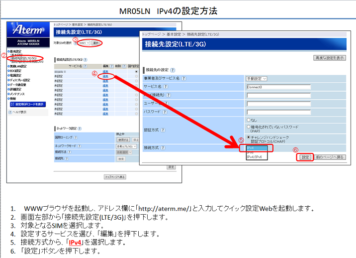This screenshot has height=258, width=356.
Task: Click the 前のページへ戻る button
Action: (330, 157)
